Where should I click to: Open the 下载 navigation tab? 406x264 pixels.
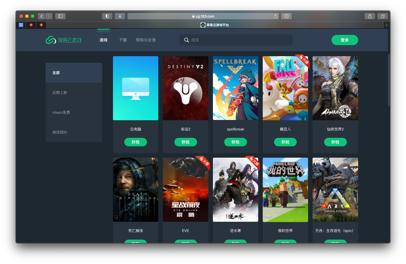(123, 40)
